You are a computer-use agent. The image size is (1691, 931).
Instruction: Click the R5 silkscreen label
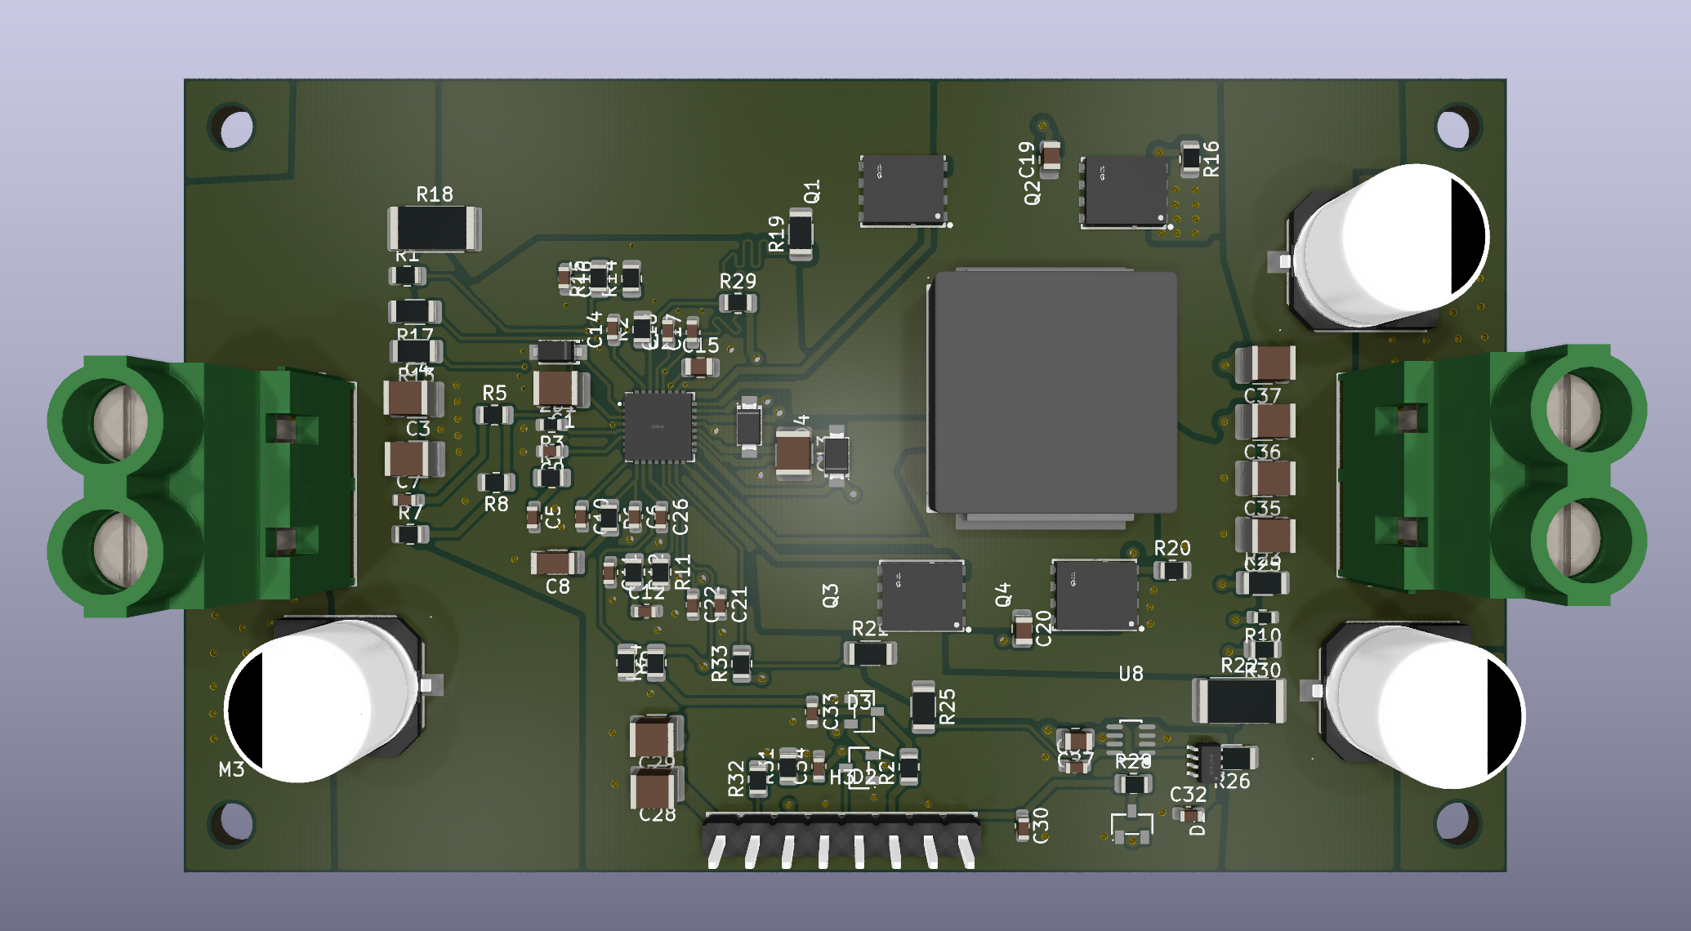tap(494, 393)
